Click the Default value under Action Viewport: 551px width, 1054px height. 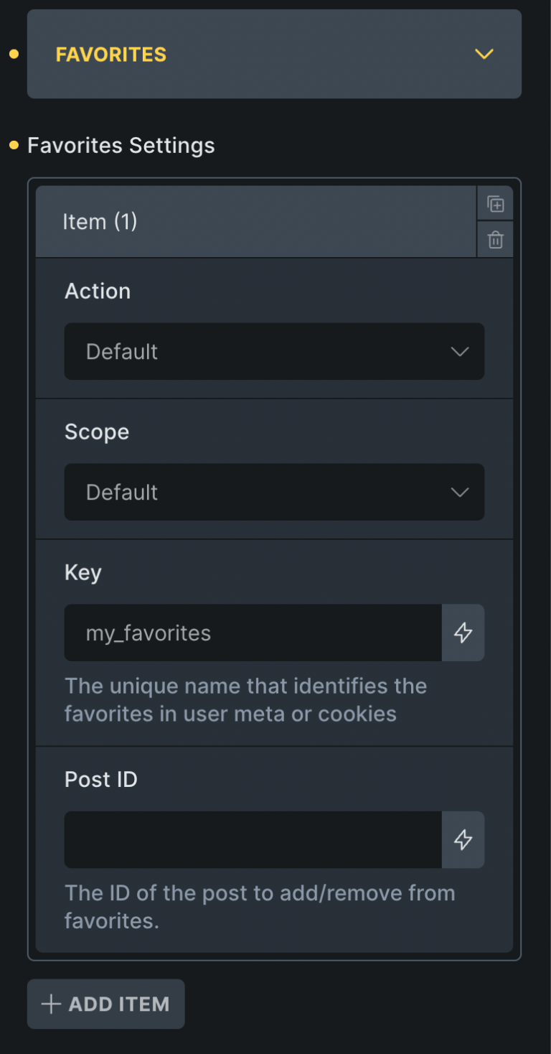(x=122, y=352)
